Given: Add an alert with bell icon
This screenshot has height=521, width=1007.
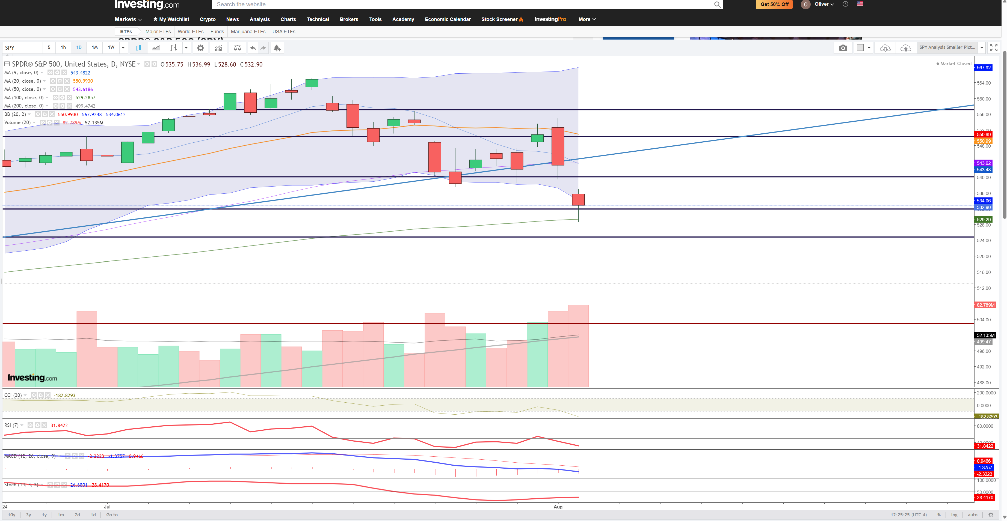Looking at the screenshot, I should coord(277,48).
